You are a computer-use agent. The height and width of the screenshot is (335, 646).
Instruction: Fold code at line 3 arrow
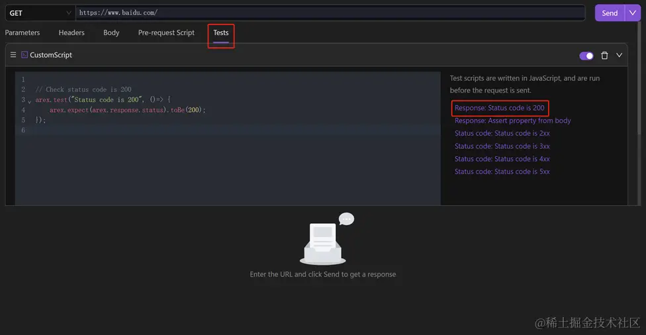coord(29,101)
